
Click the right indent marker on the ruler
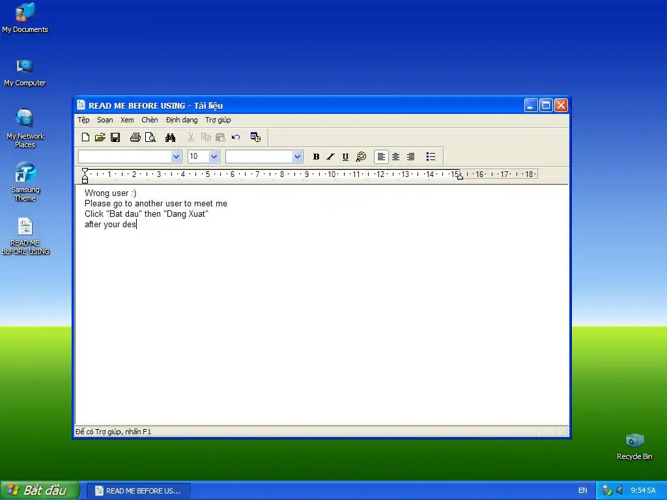click(460, 176)
